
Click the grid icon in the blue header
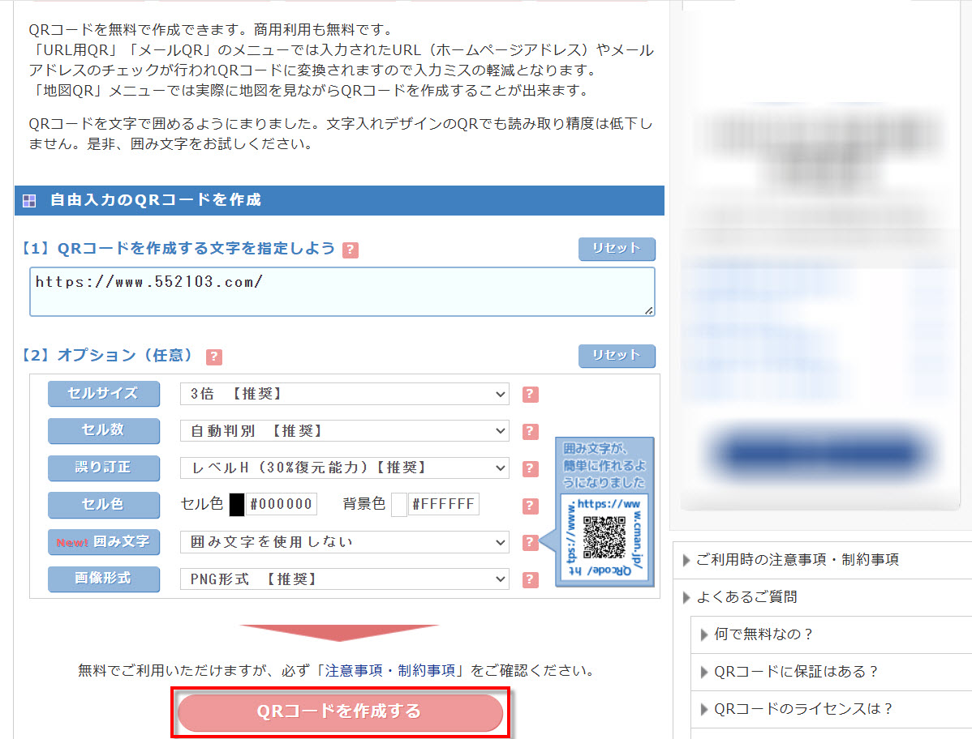click(x=28, y=200)
